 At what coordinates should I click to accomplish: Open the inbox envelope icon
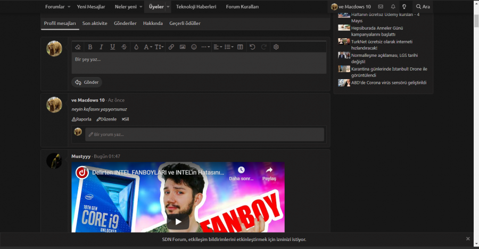click(x=381, y=7)
